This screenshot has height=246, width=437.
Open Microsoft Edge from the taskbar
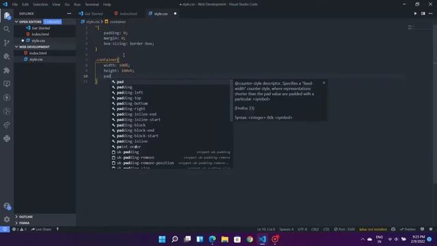click(212, 239)
